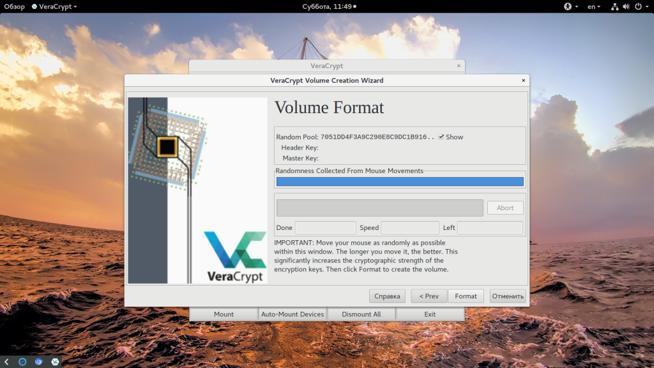Click the wired network status icon
Screen dimensions: 654x368
(x=614, y=6)
